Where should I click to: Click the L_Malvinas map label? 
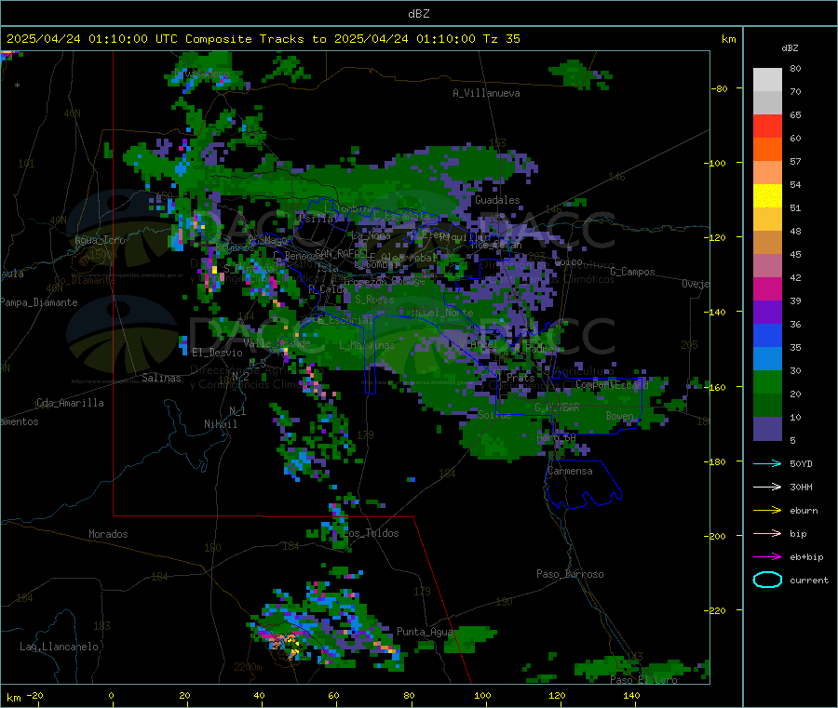click(x=367, y=345)
